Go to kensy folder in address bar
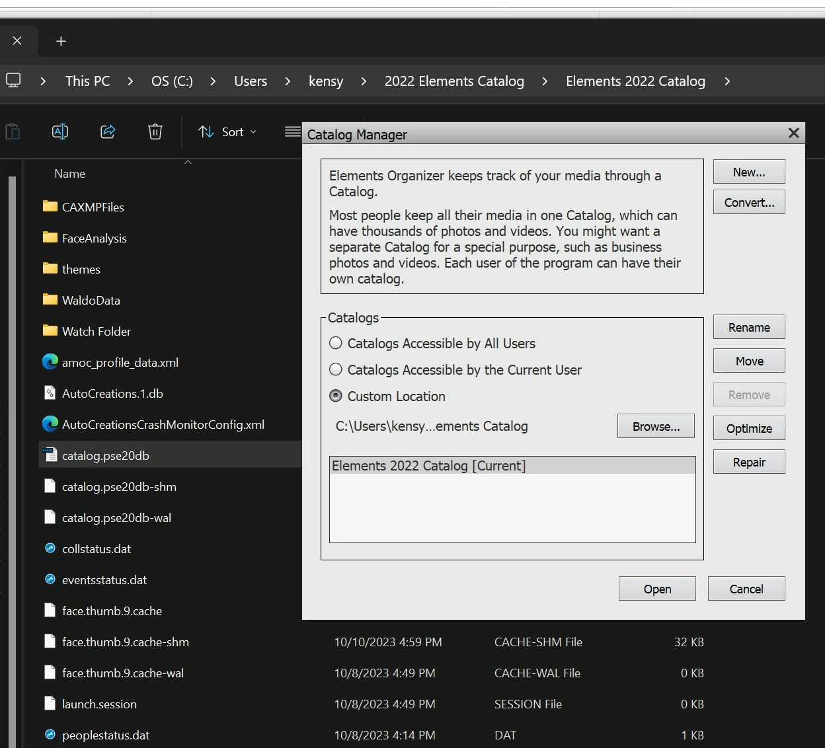Viewport: 825px width, 748px height. [326, 81]
